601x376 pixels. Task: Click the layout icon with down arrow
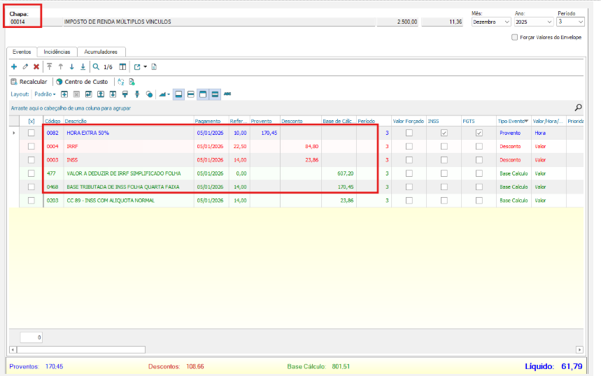(x=113, y=94)
